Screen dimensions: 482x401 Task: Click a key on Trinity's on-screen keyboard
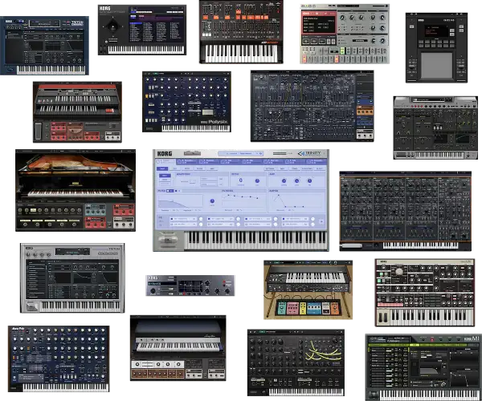255,241
